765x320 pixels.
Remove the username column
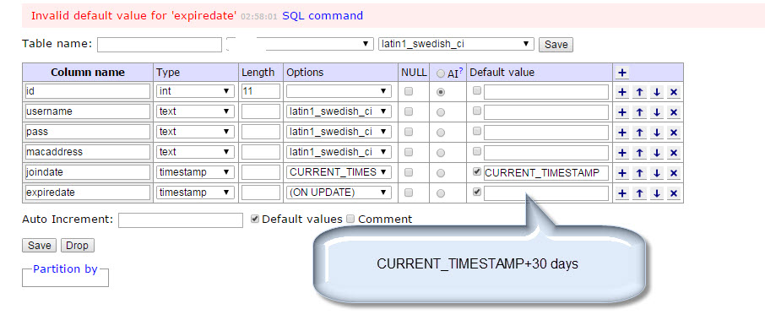pyautogui.click(x=674, y=111)
